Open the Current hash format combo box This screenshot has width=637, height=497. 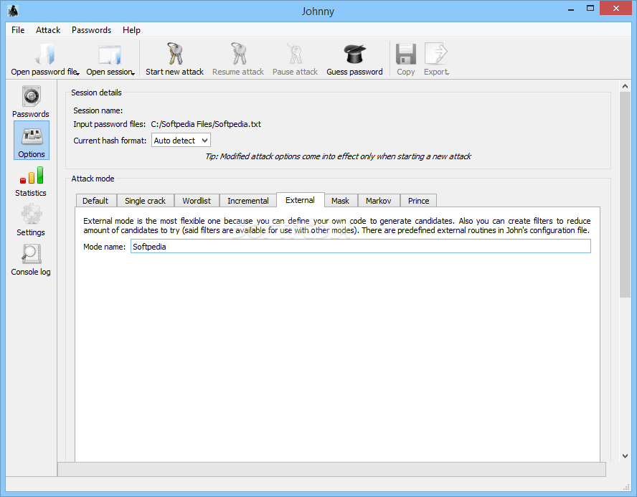[x=181, y=141]
